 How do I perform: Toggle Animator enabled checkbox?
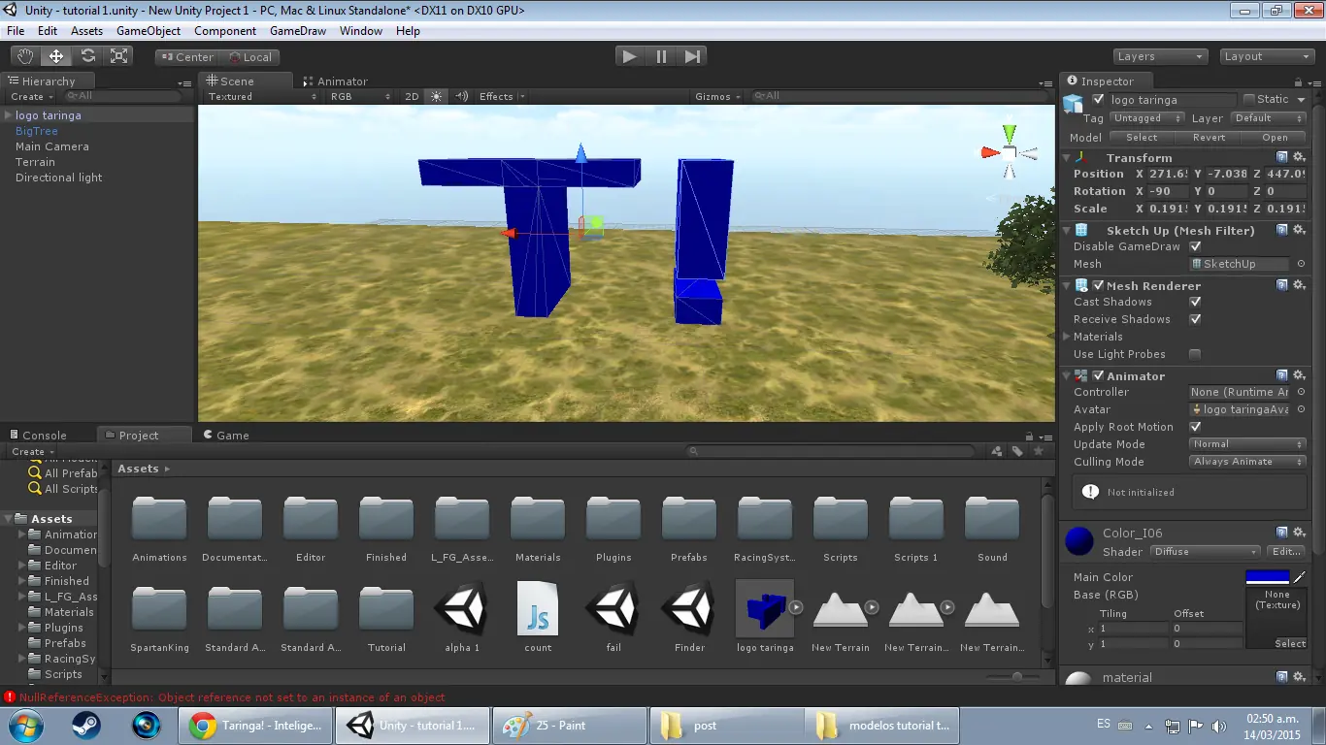coord(1098,375)
